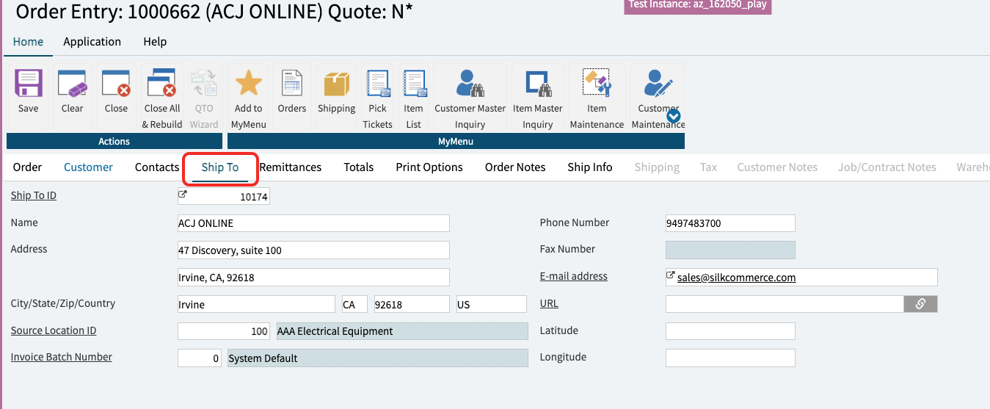This screenshot has width=990, height=409.
Task: Click into the Phone Number field
Action: pos(729,223)
